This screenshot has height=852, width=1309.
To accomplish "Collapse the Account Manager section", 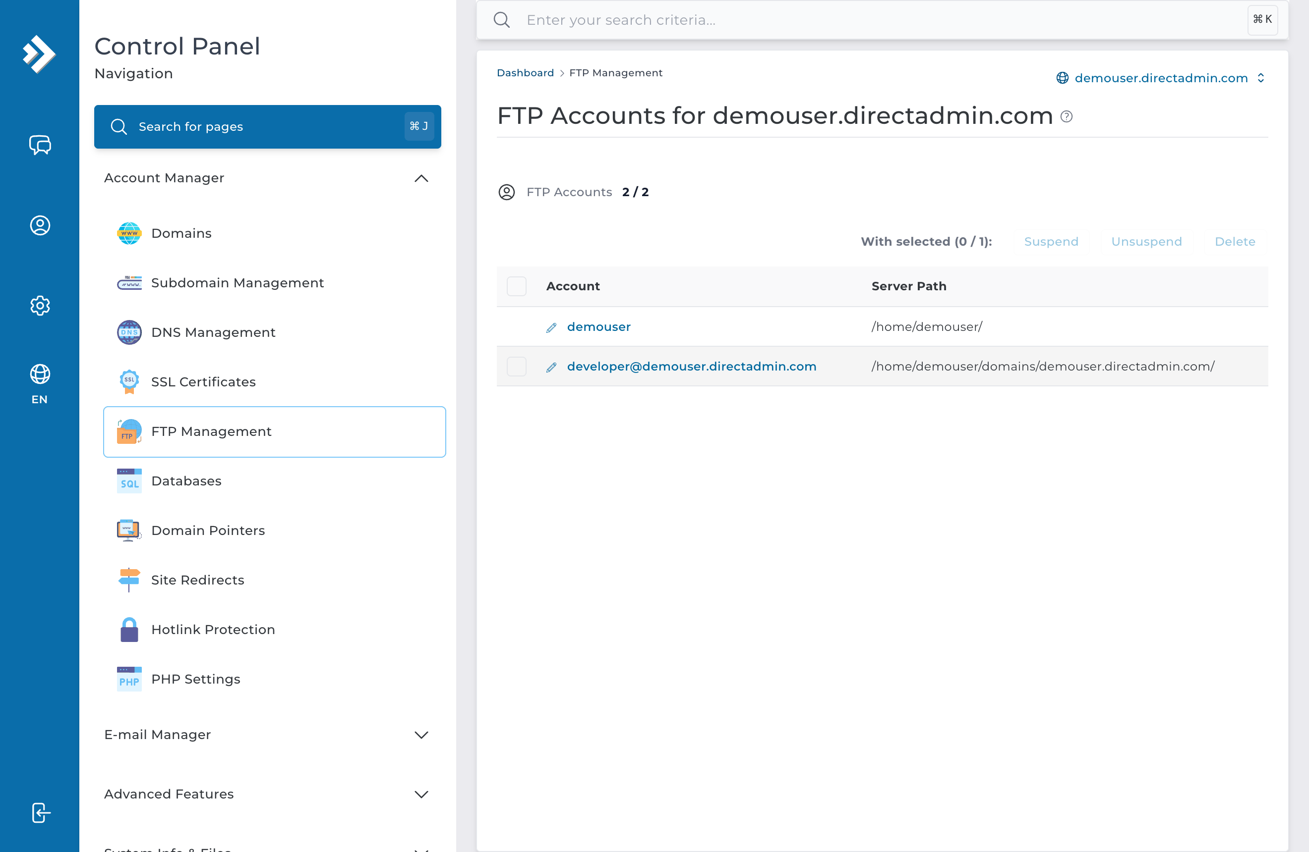I will click(x=421, y=178).
